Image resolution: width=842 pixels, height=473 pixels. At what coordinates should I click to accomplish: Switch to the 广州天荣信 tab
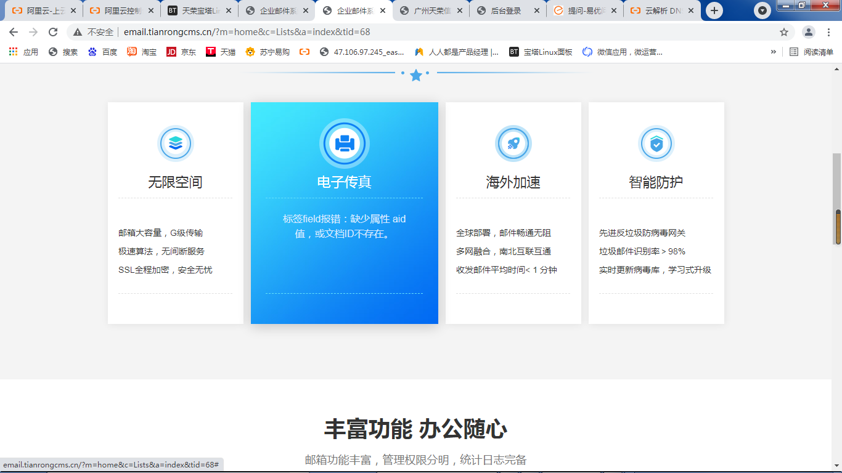(x=430, y=10)
